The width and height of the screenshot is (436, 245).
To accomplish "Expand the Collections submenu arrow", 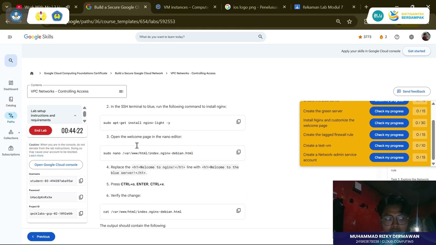I will [19, 133].
